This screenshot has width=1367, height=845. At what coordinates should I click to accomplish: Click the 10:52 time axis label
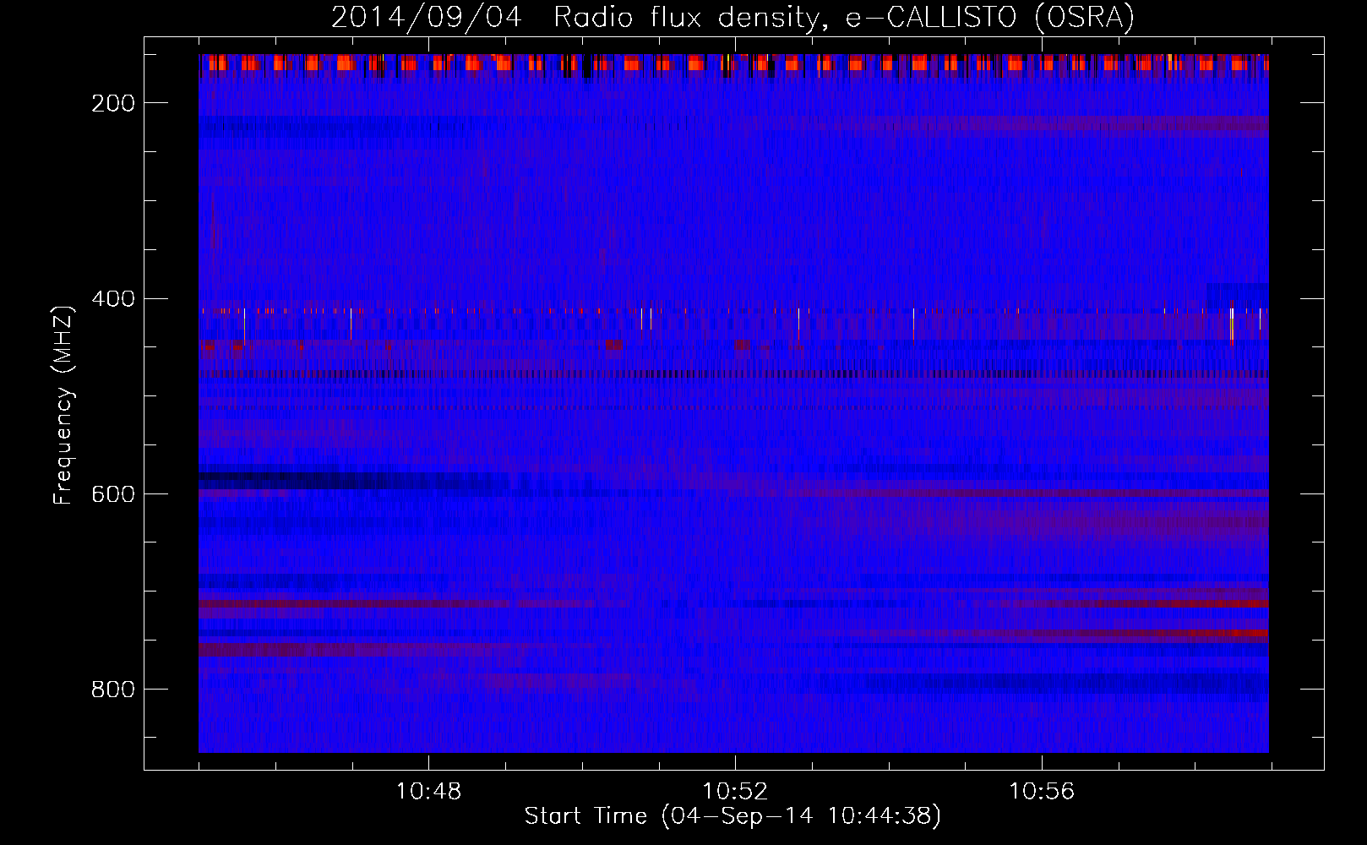click(x=735, y=792)
